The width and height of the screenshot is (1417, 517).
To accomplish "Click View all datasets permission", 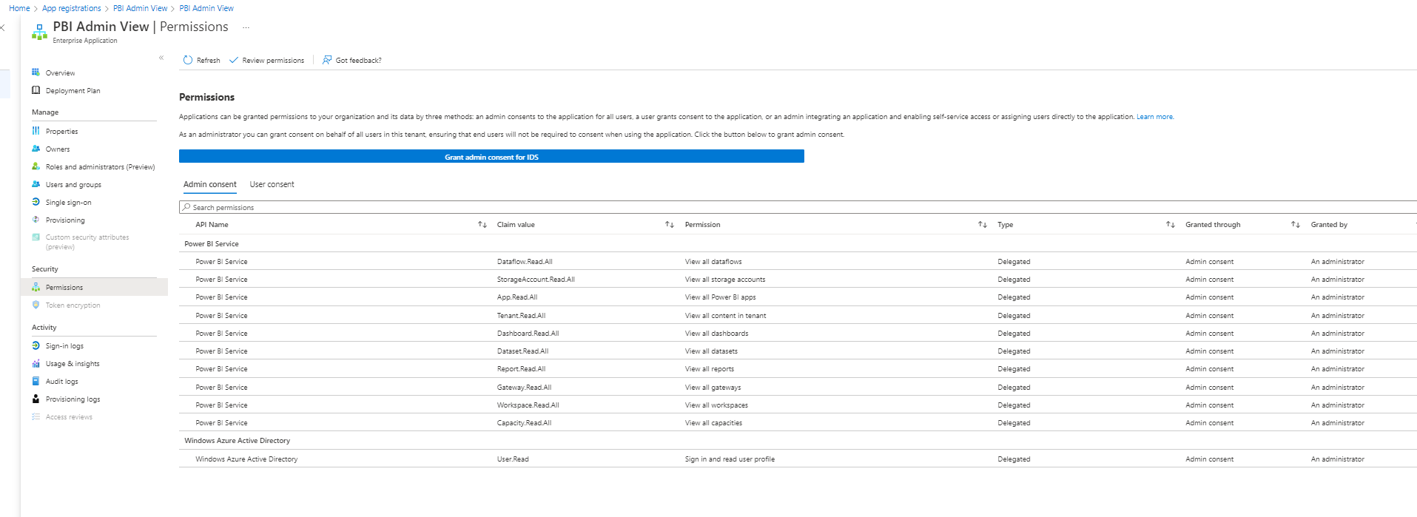I will pyautogui.click(x=711, y=351).
